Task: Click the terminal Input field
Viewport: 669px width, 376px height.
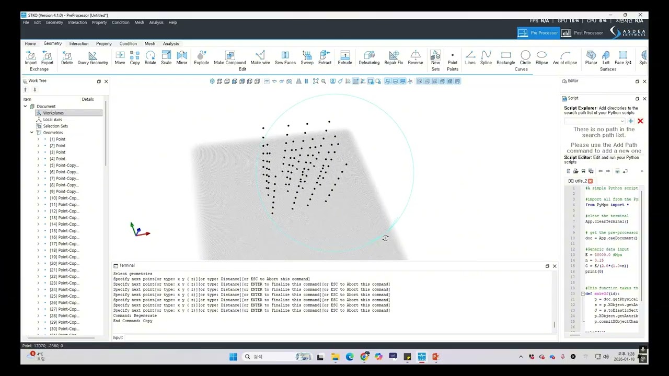Action: (340, 337)
